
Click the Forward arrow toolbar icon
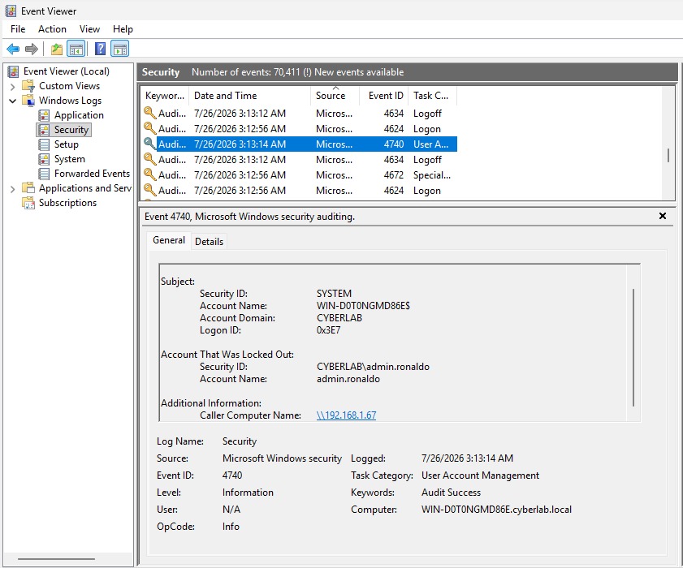[32, 49]
